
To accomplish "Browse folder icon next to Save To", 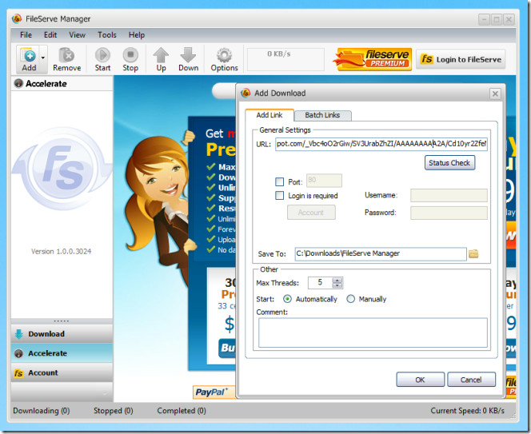I will (473, 253).
